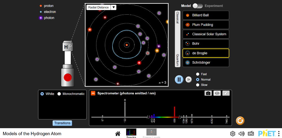Open the Radial Distance dropdown
This screenshot has width=282, height=138.
(x=101, y=8)
